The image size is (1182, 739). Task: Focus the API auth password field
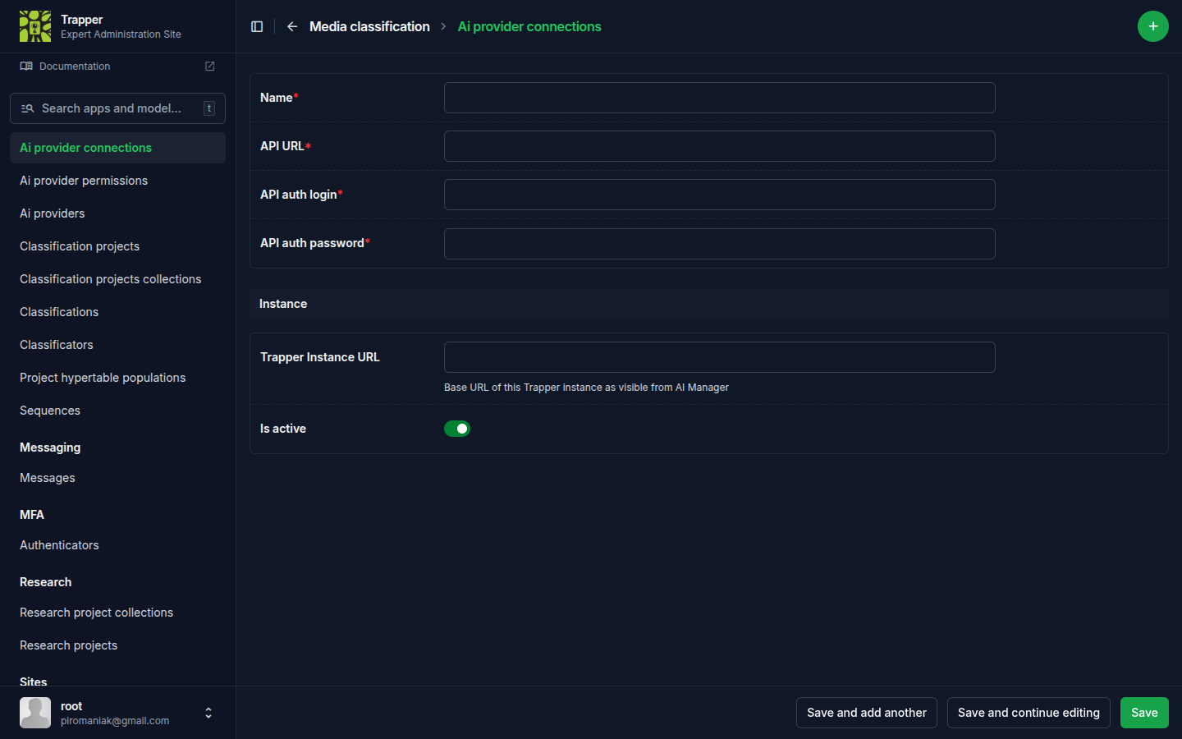click(x=720, y=244)
